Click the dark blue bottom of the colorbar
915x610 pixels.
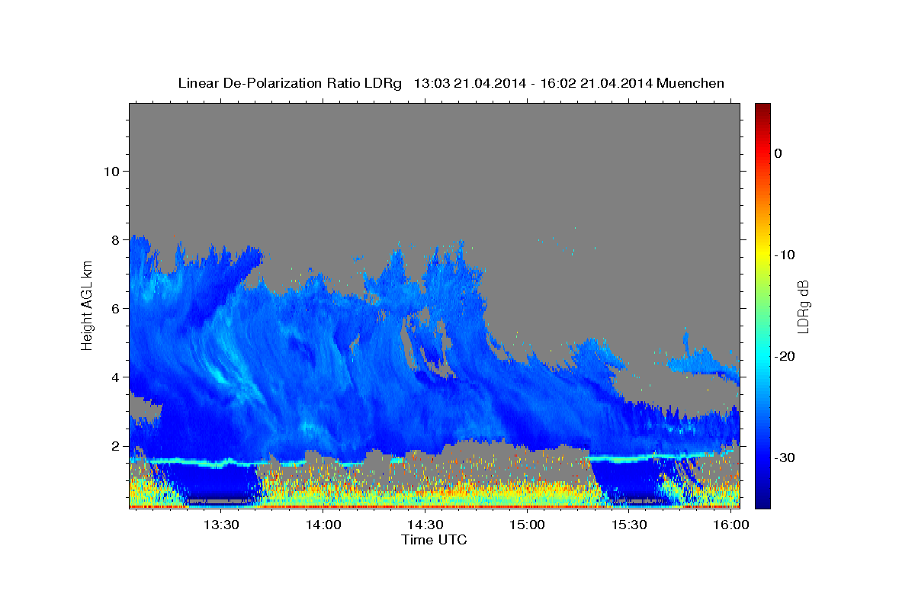point(762,499)
